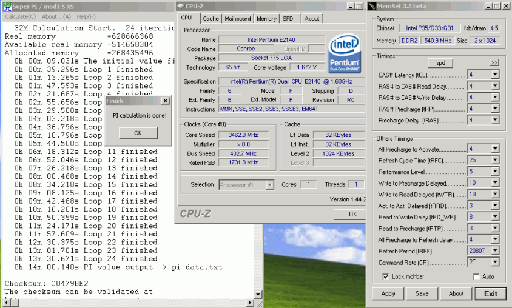Click the Chipset field Intel P35/G33/G31

(x=429, y=28)
